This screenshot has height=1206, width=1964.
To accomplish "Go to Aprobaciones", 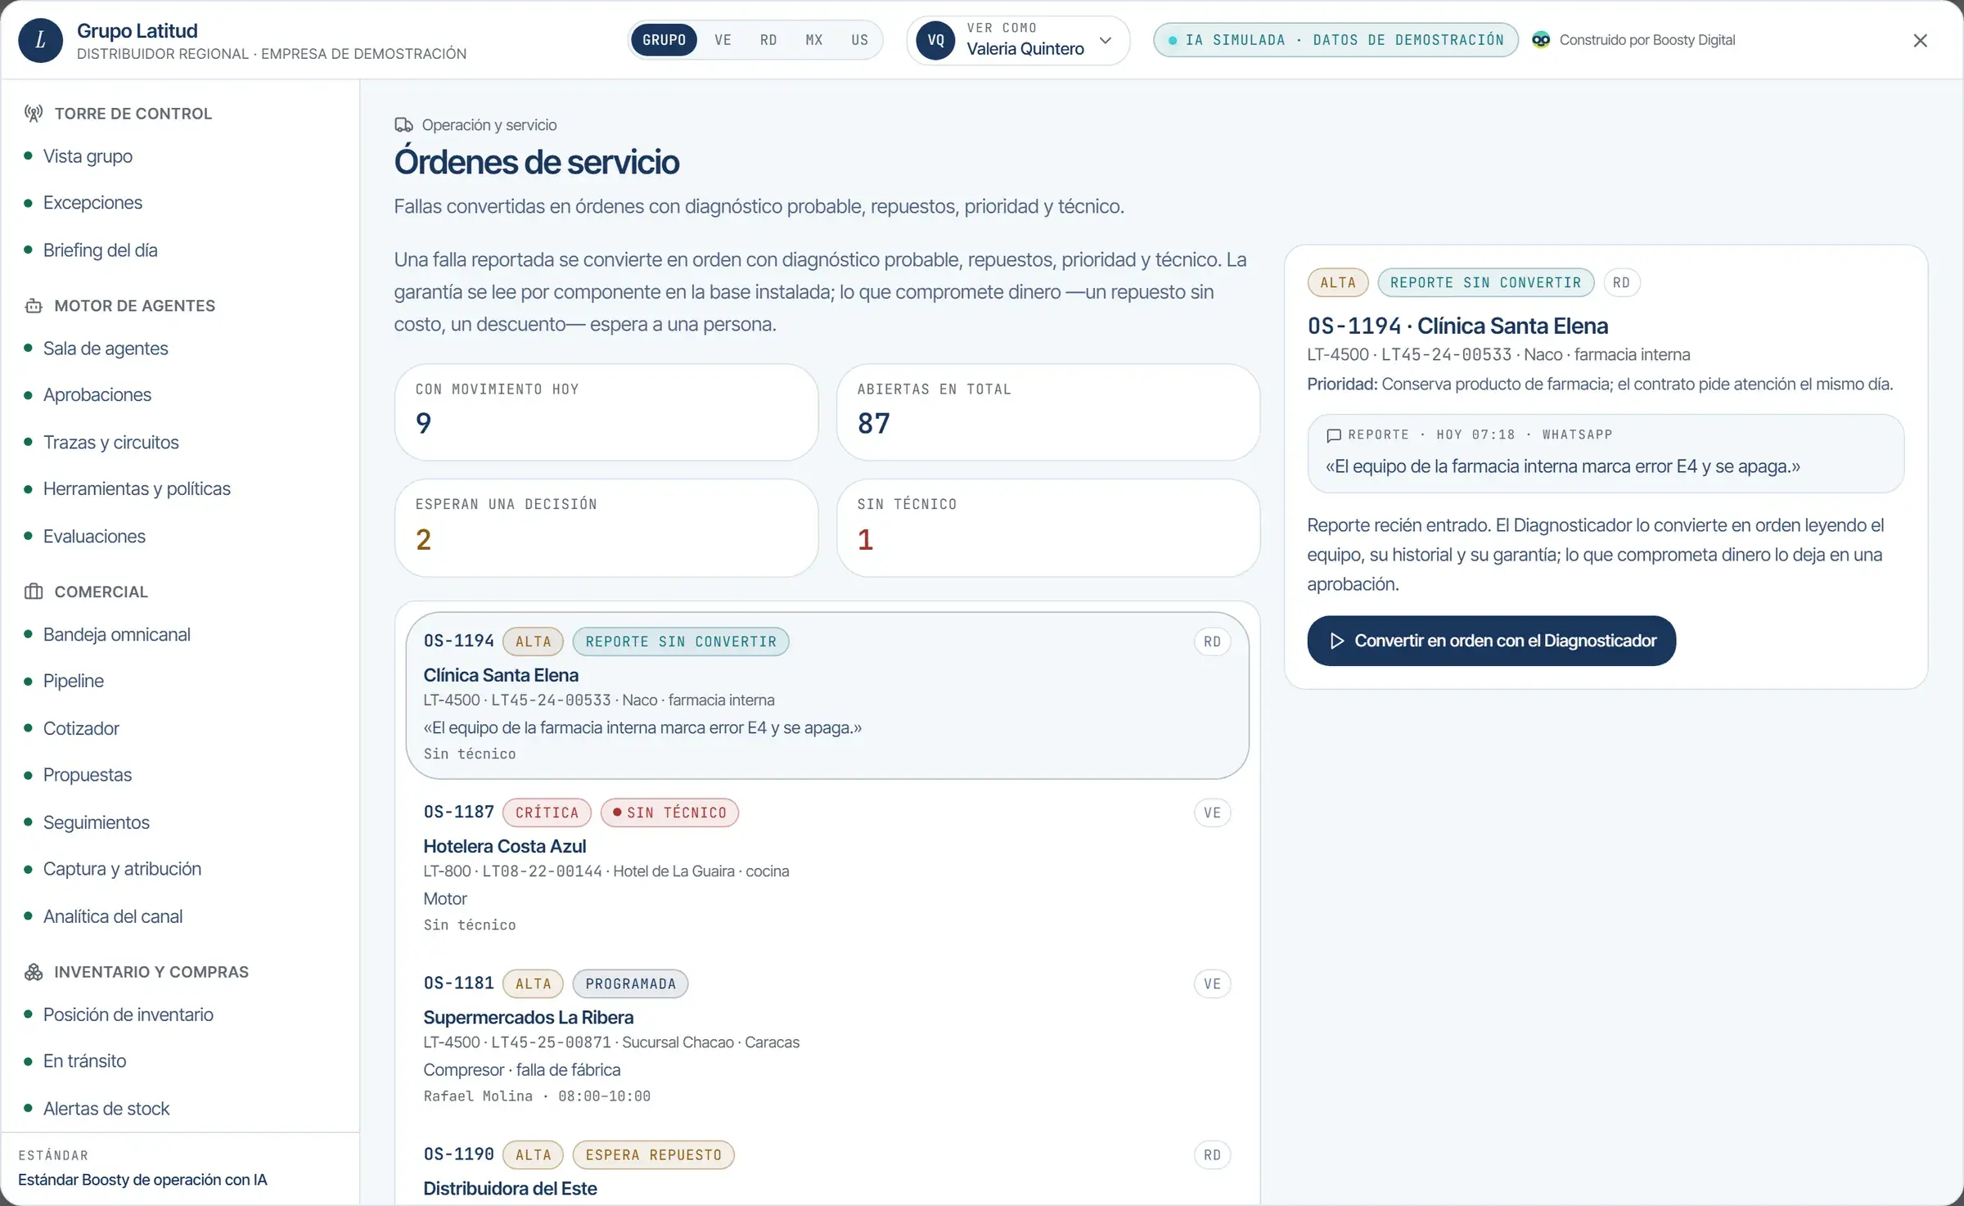I will coord(97,395).
